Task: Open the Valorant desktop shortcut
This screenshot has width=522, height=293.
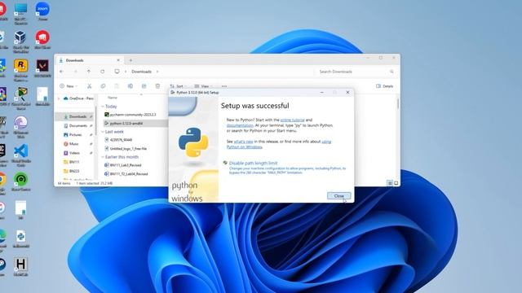Action: pos(42,68)
